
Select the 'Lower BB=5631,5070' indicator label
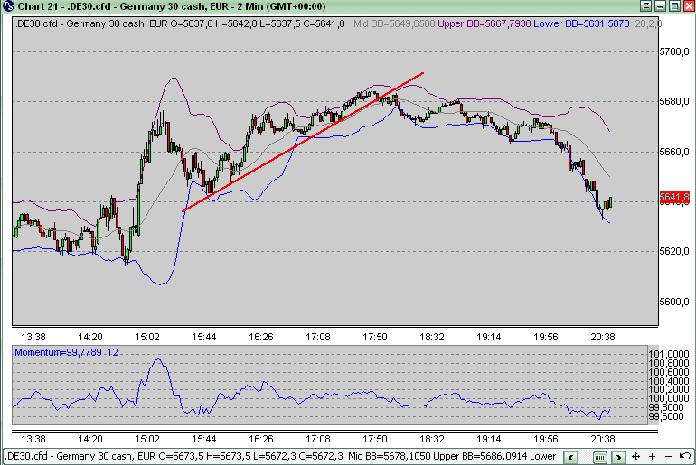click(x=581, y=24)
